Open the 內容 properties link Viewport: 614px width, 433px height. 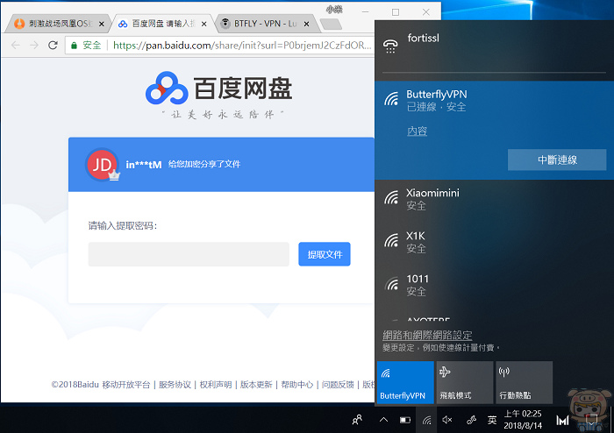417,131
